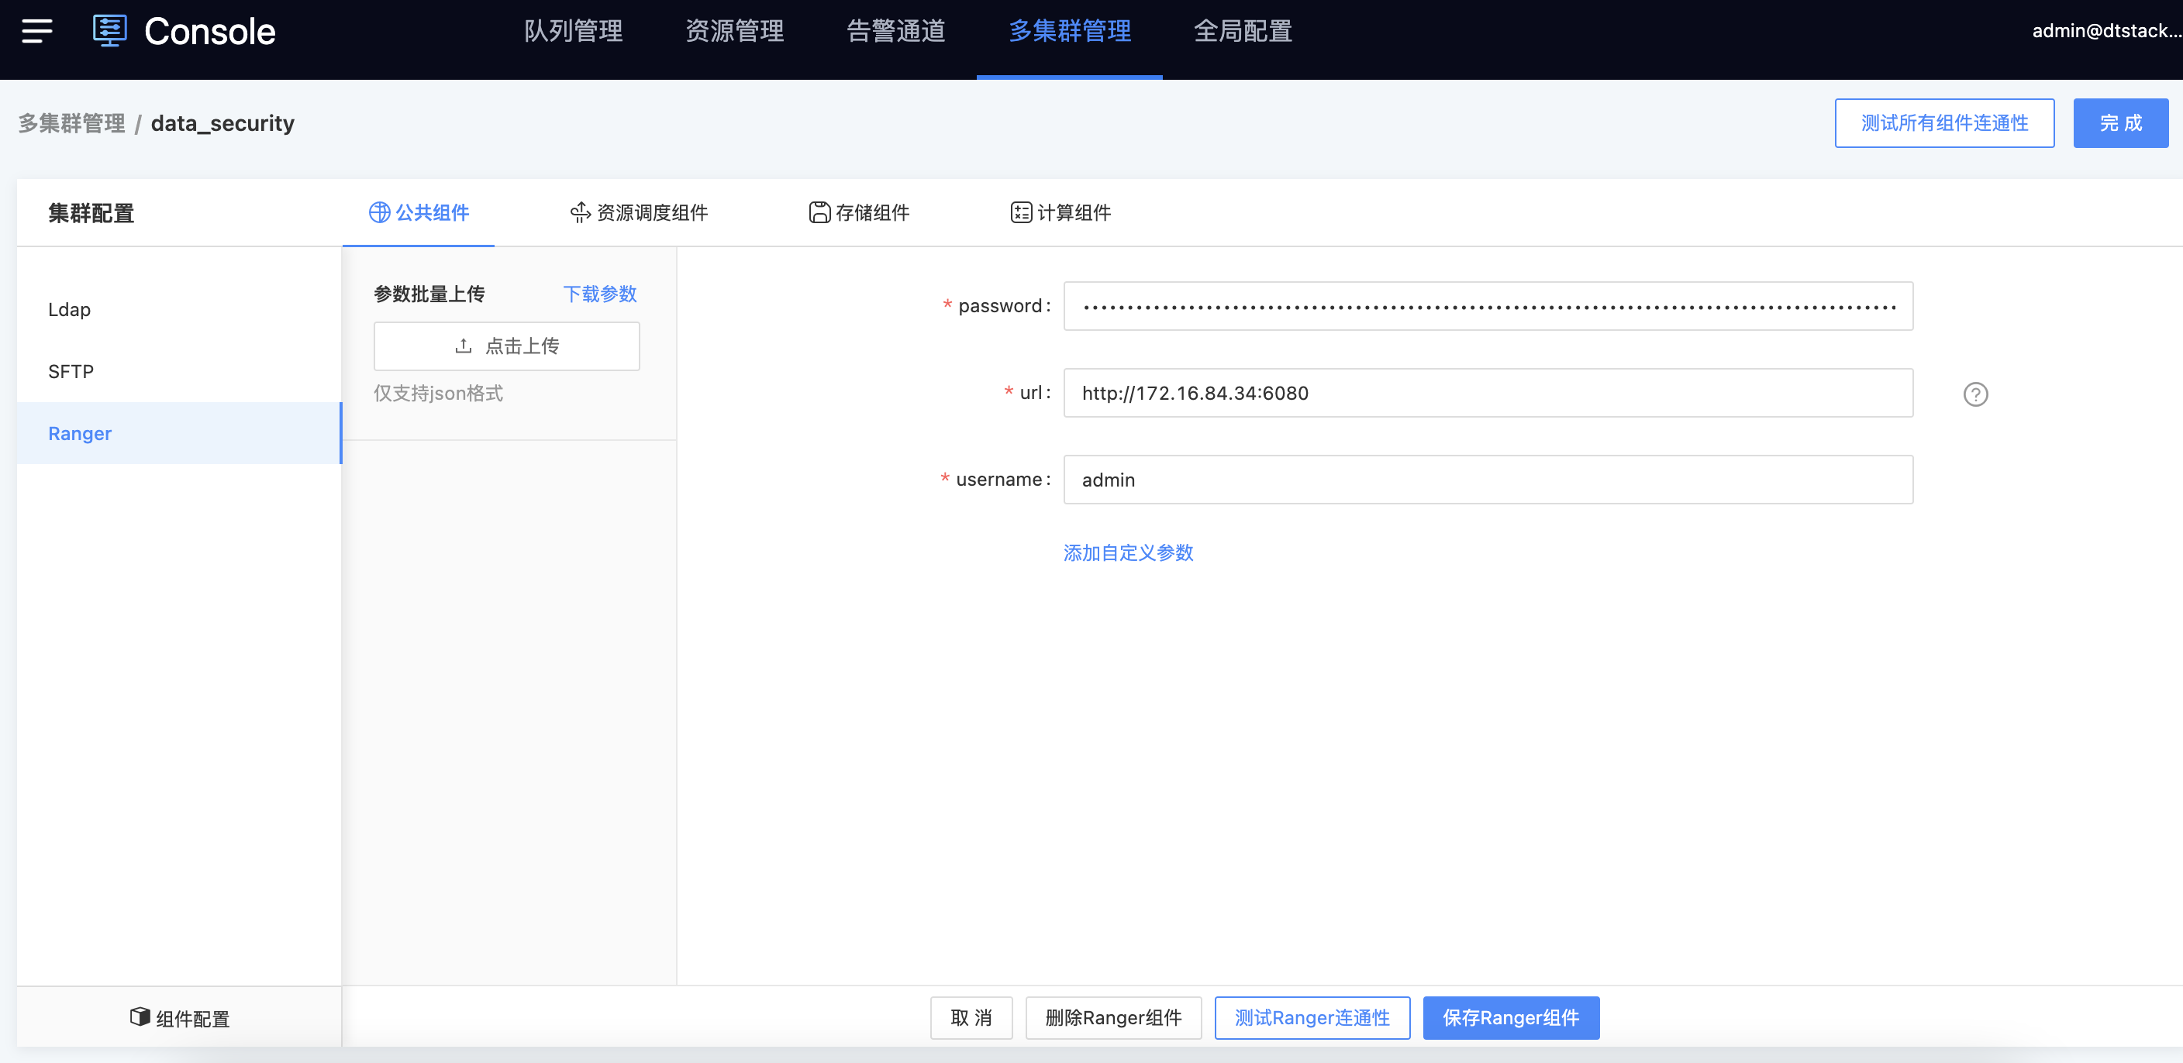2183x1063 pixels.
Task: Click the 组件配置 cube icon
Action: click(140, 1017)
